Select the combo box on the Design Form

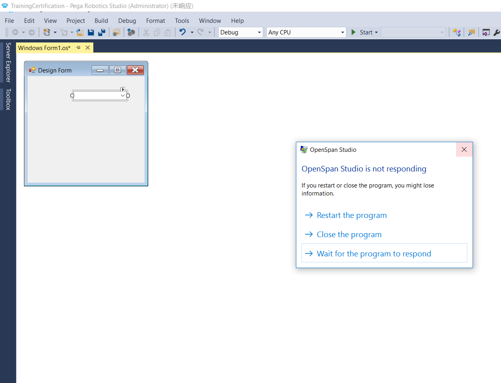point(100,95)
